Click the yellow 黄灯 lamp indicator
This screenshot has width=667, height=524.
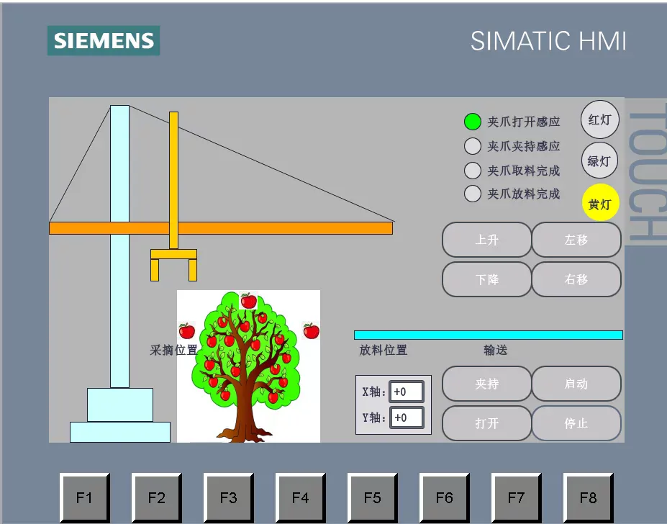click(x=600, y=203)
